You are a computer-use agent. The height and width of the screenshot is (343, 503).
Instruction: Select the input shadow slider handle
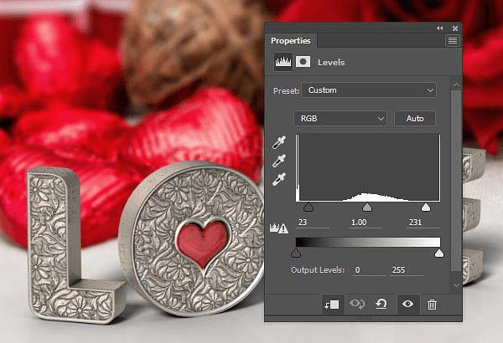click(x=309, y=207)
